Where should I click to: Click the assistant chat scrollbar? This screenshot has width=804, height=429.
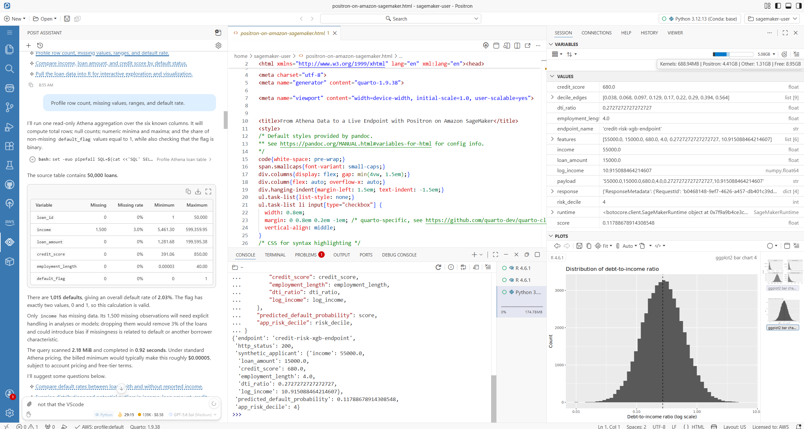[x=226, y=120]
